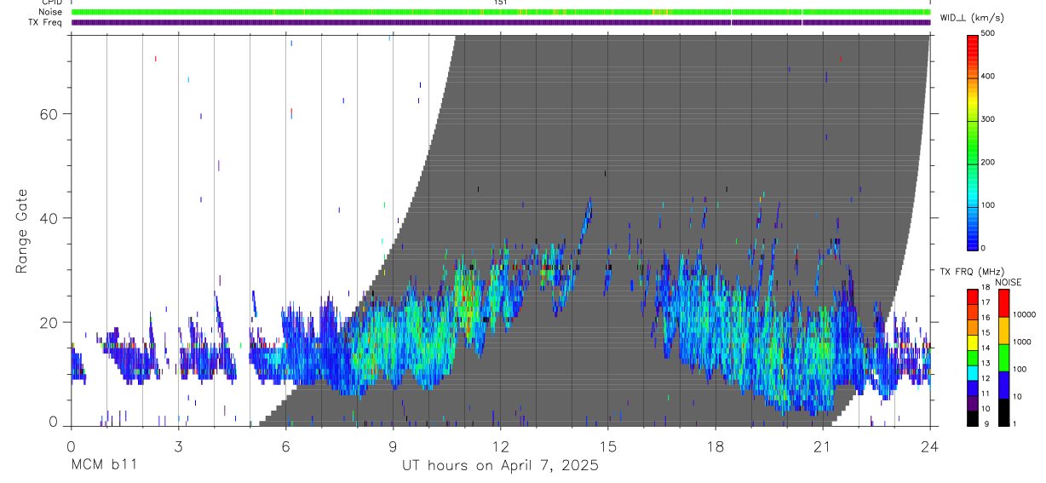Click the green 100 block in the NOISE legend
Screen dimensions: 1046x483
pyautogui.click(x=1003, y=358)
